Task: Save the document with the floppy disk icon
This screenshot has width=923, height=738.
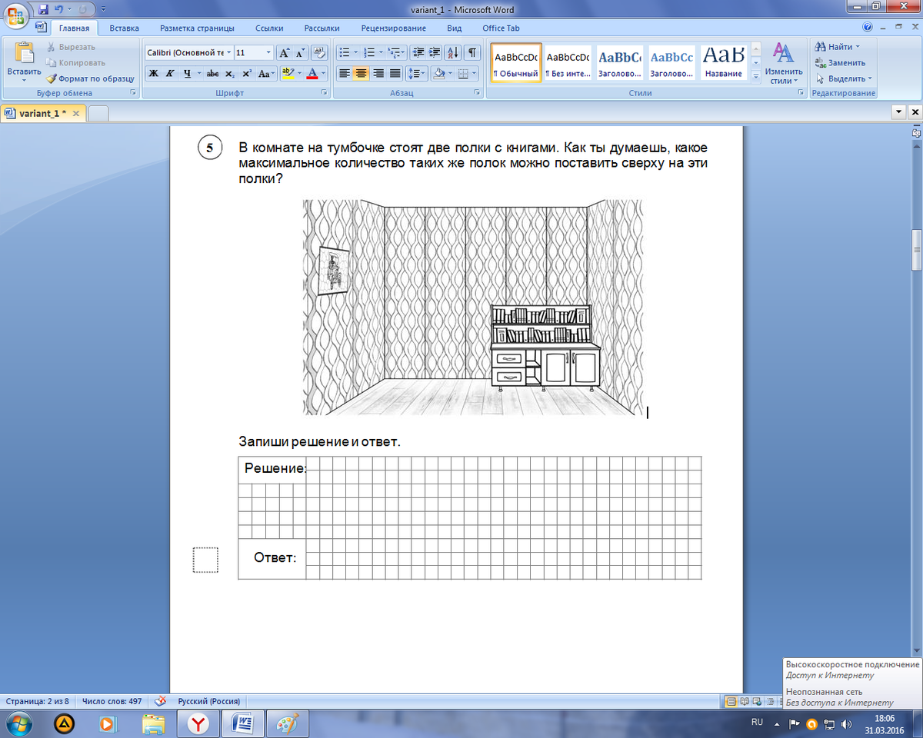Action: click(x=43, y=10)
